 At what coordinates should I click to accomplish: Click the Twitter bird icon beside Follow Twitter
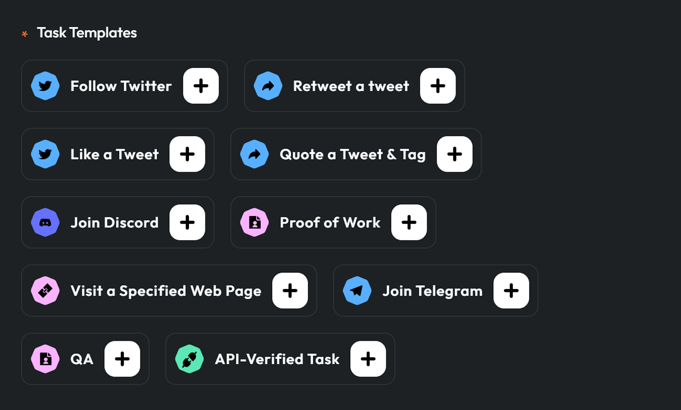45,86
